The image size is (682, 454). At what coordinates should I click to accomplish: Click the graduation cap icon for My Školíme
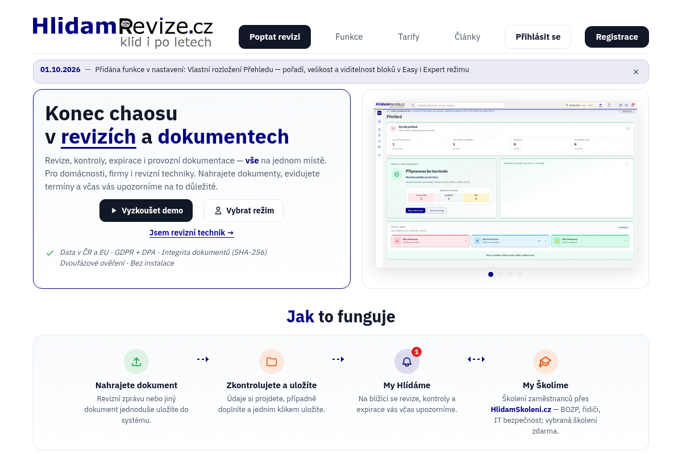pos(546,361)
